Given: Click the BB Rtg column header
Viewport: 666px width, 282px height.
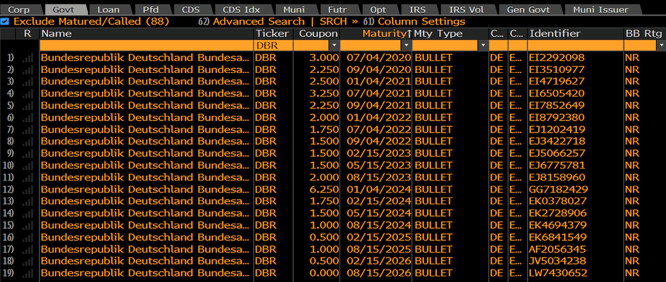Looking at the screenshot, I should [x=645, y=34].
